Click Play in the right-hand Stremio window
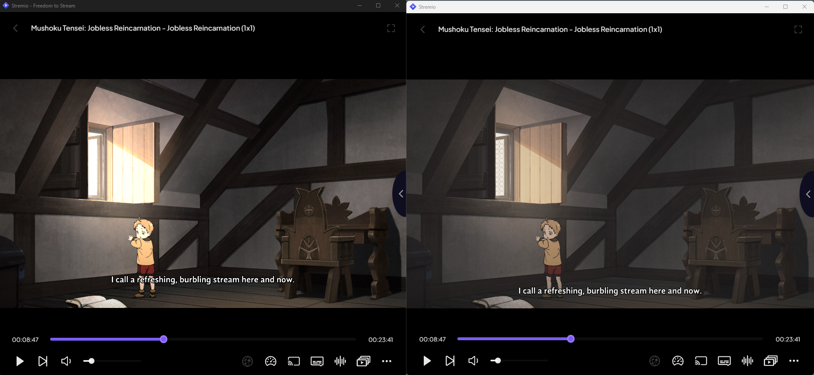814x375 pixels. click(427, 361)
